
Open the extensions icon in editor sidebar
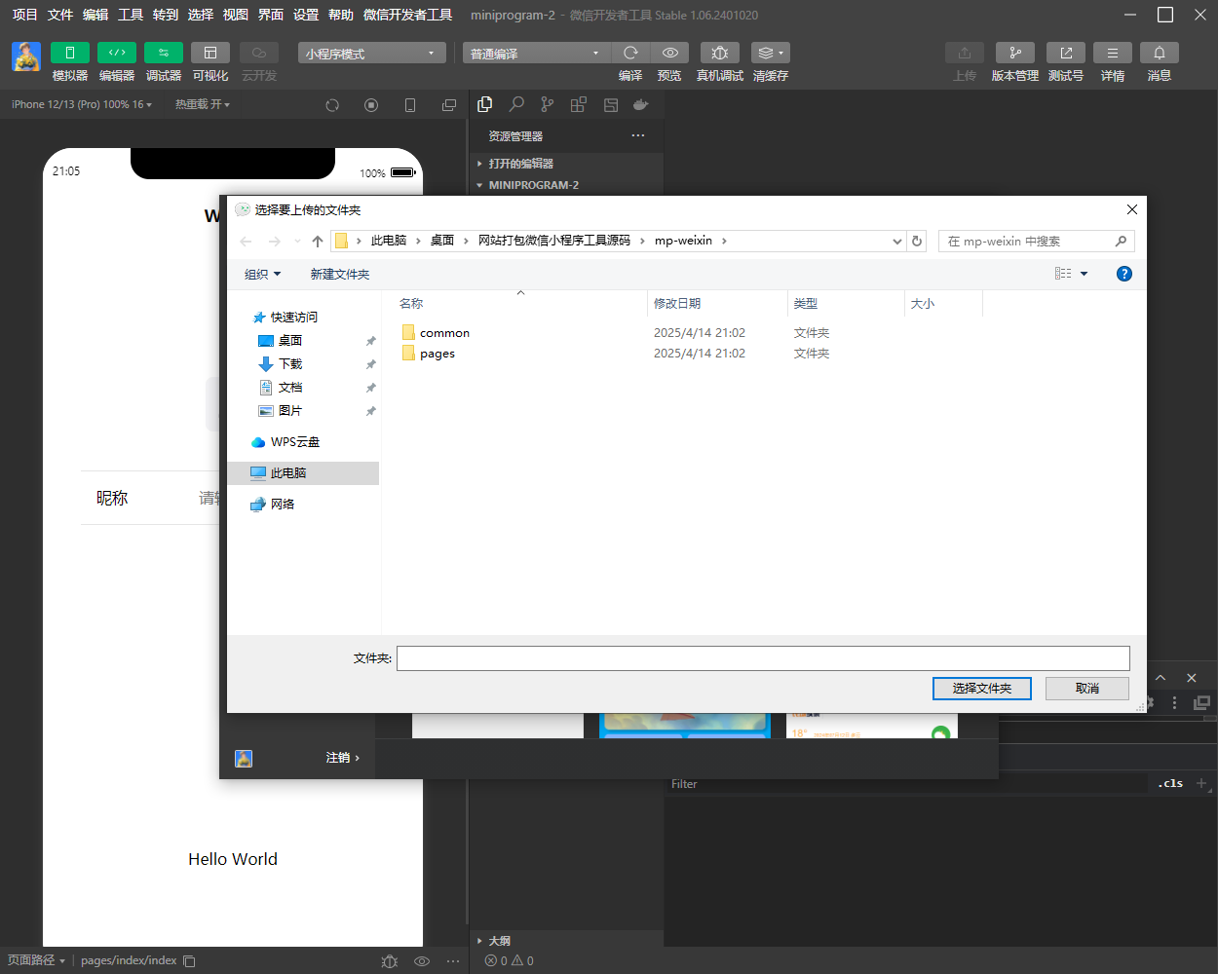coord(579,104)
